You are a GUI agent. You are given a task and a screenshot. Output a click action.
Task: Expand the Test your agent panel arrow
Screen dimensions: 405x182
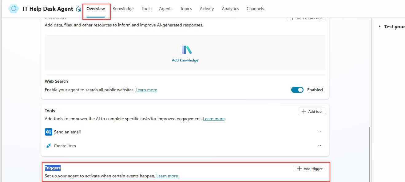pos(380,27)
